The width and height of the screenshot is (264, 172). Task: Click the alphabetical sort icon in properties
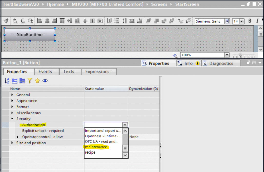click(x=7, y=81)
